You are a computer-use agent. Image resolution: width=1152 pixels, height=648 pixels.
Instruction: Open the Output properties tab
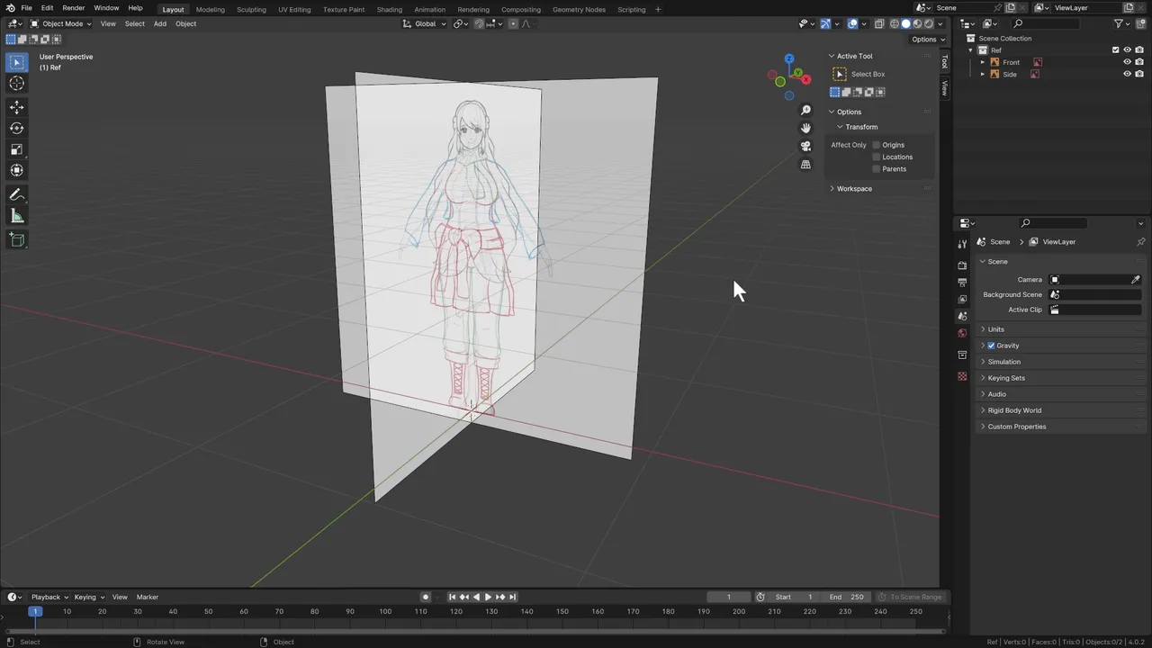(x=962, y=283)
